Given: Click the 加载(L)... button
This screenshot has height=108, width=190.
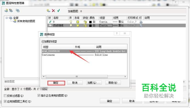Looking at the screenshot, I should (x=94, y=83).
